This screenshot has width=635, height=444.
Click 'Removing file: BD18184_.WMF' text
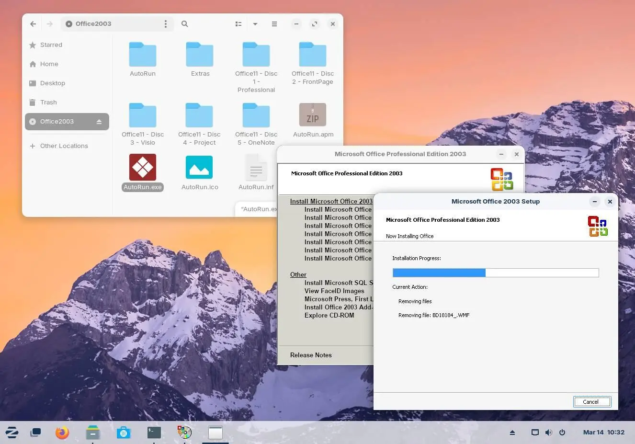pos(434,316)
